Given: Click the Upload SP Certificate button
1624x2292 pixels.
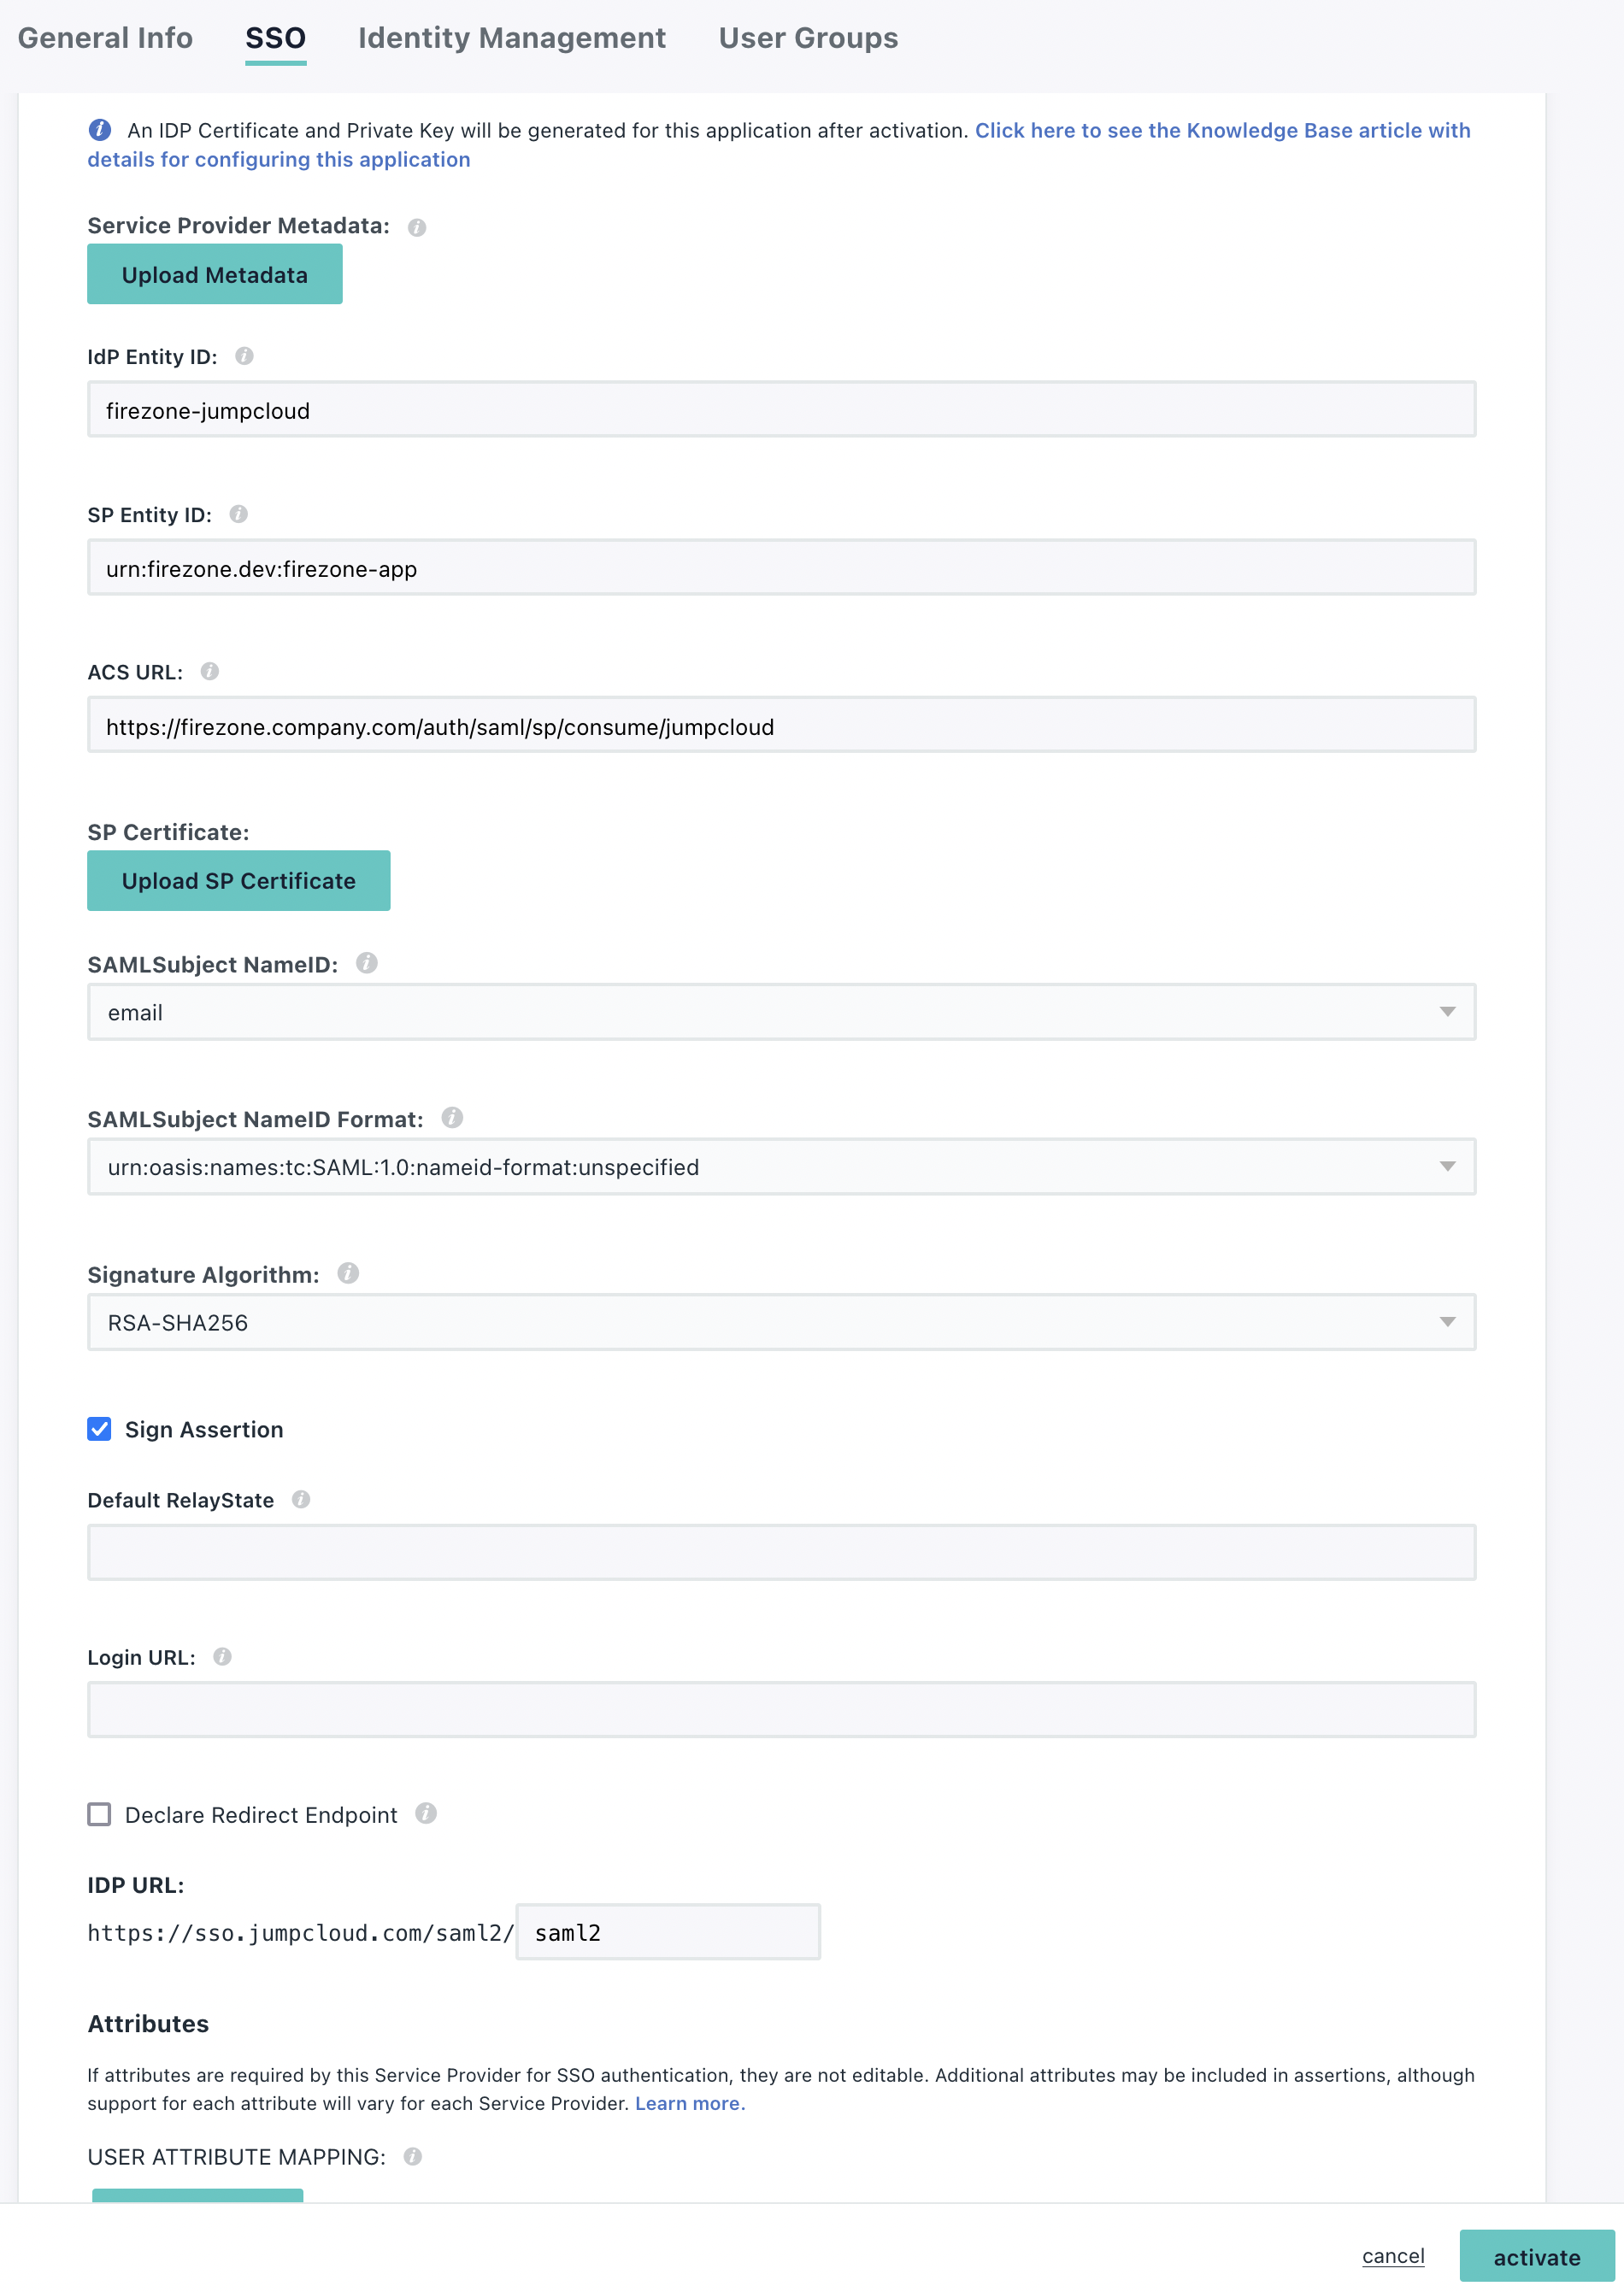Looking at the screenshot, I should click(x=238, y=880).
